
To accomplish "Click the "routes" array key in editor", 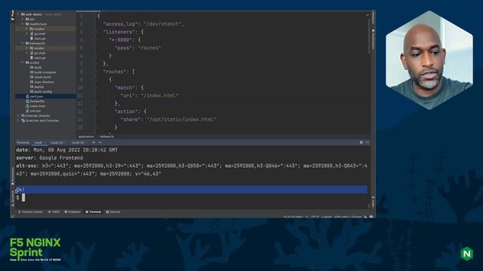I will (115, 72).
